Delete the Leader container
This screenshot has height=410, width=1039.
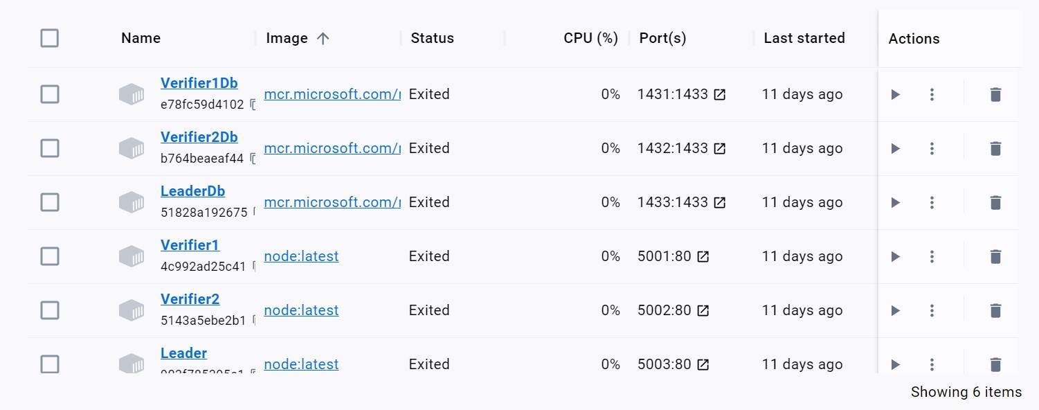point(995,364)
